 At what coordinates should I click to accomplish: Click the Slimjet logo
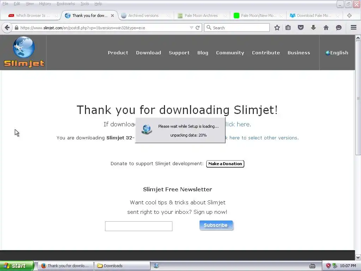click(x=24, y=52)
